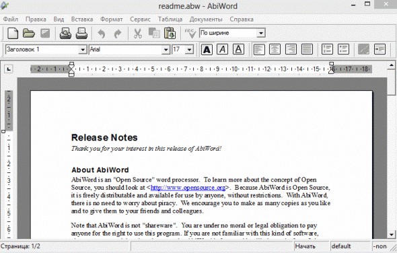The width and height of the screenshot is (397, 253).
Task: Open print preview icon
Action: (65, 33)
